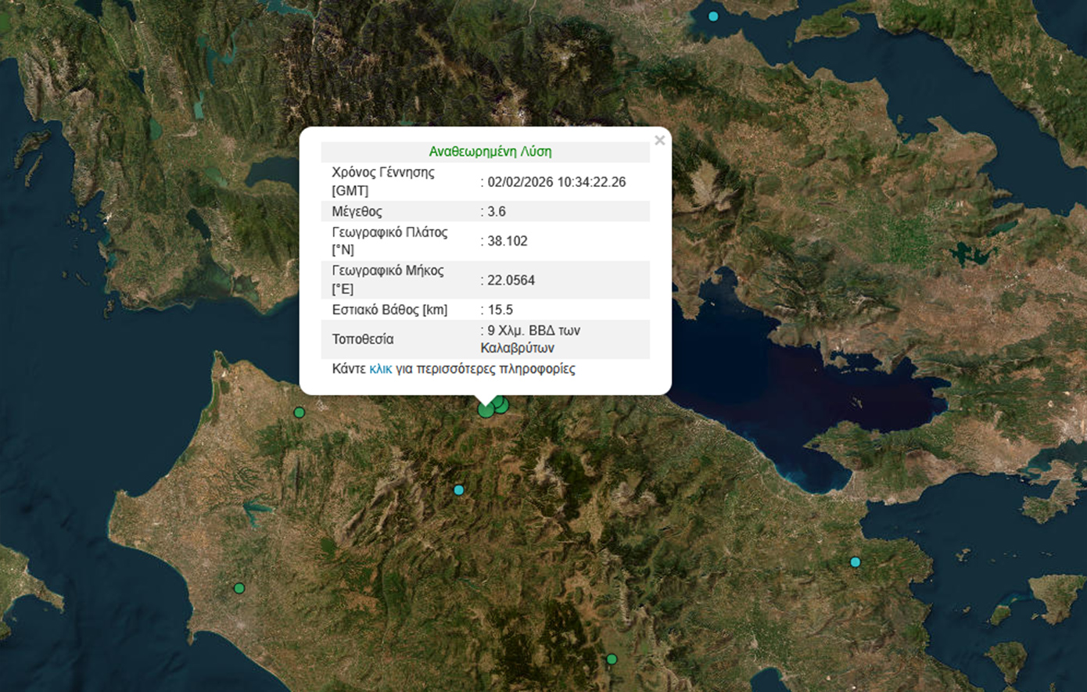Screen dimensions: 1087x692
Task: Click the cyan marker in the central Peloponnese mountains
Action: pos(459,490)
